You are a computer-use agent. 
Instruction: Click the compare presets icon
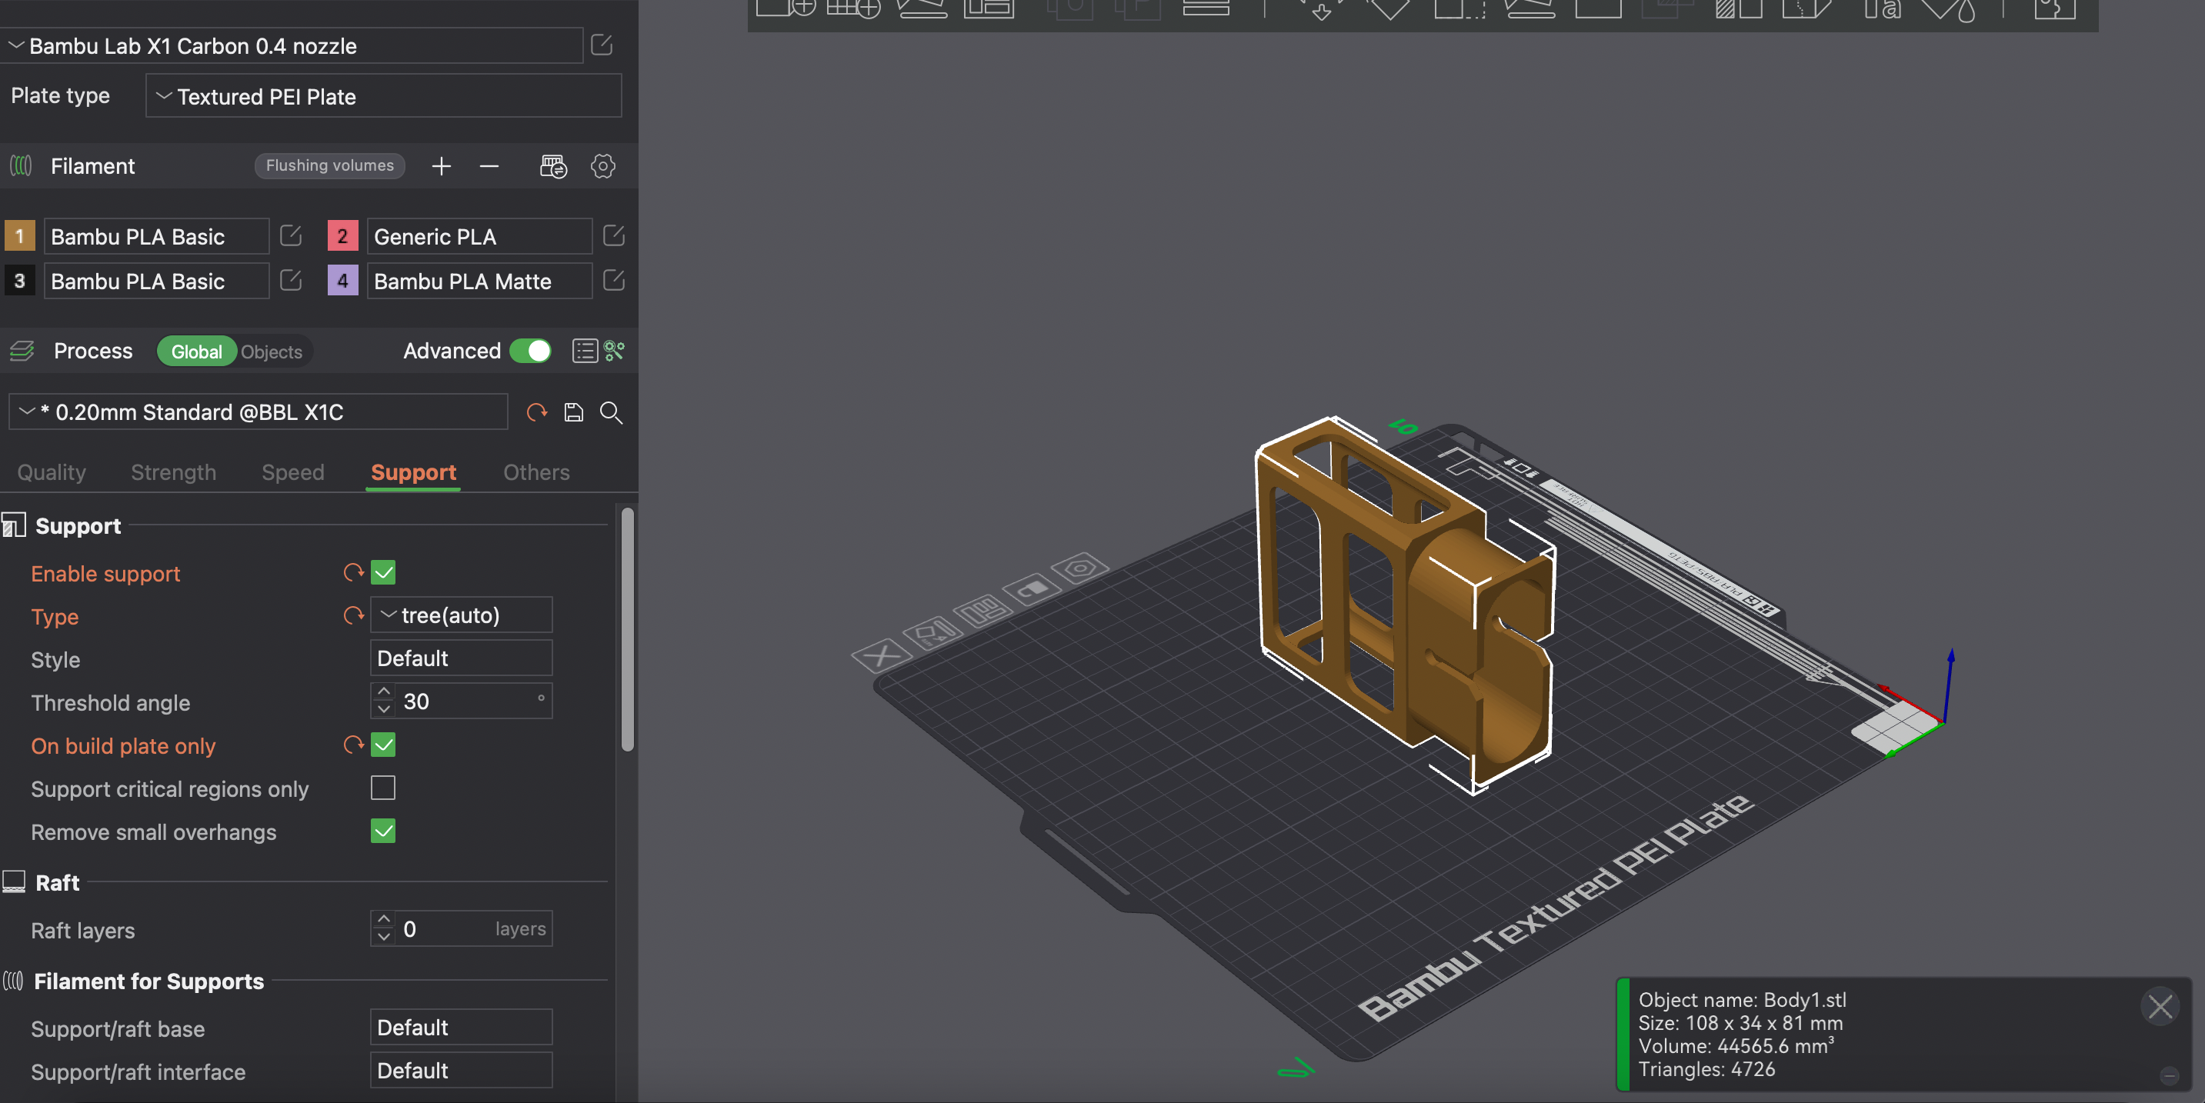coord(615,351)
